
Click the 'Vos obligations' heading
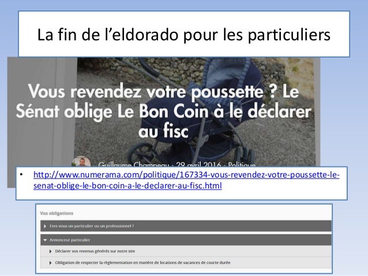(57, 213)
